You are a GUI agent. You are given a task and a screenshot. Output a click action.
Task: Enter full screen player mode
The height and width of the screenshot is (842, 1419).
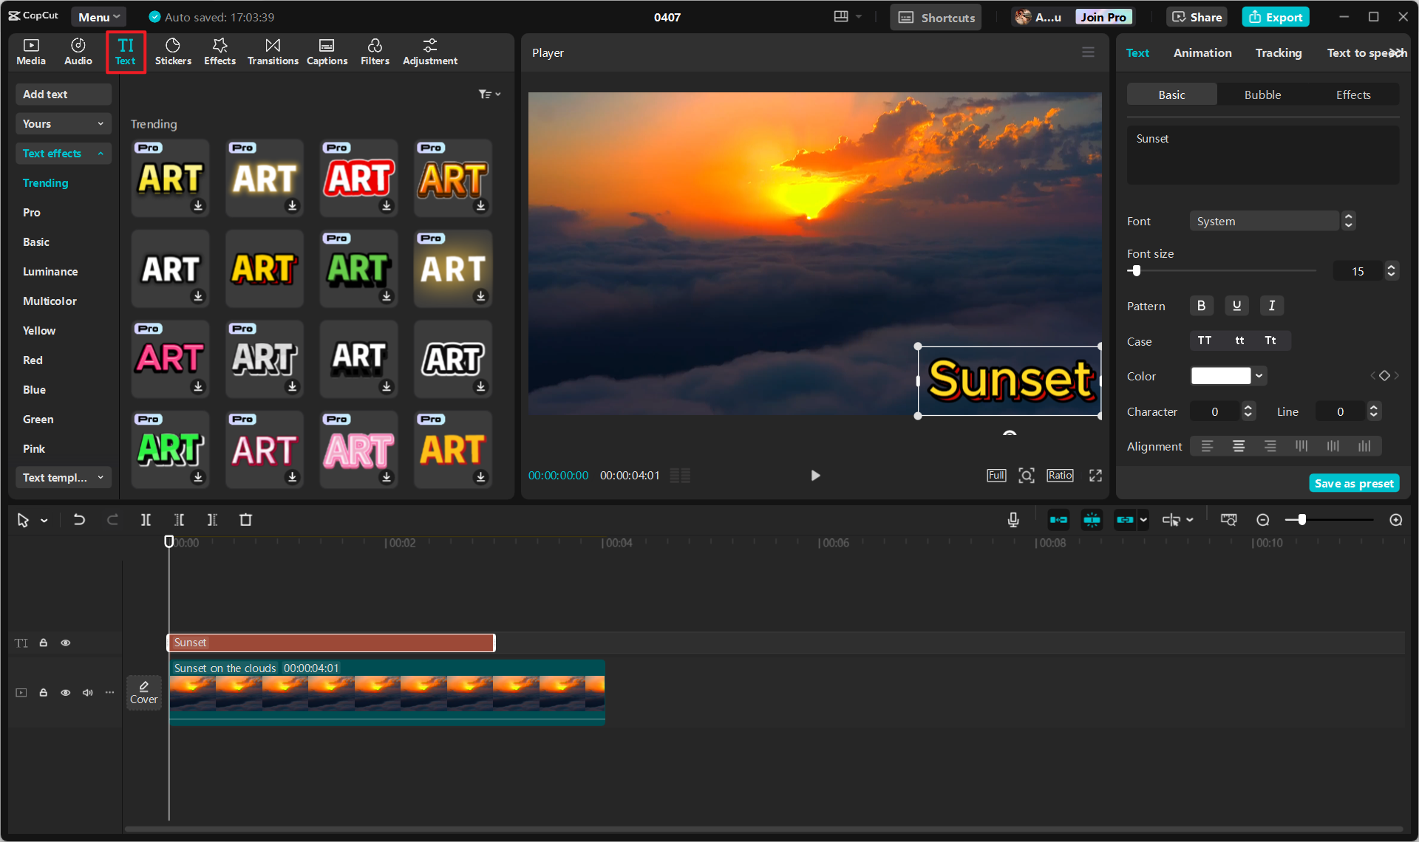point(1095,476)
